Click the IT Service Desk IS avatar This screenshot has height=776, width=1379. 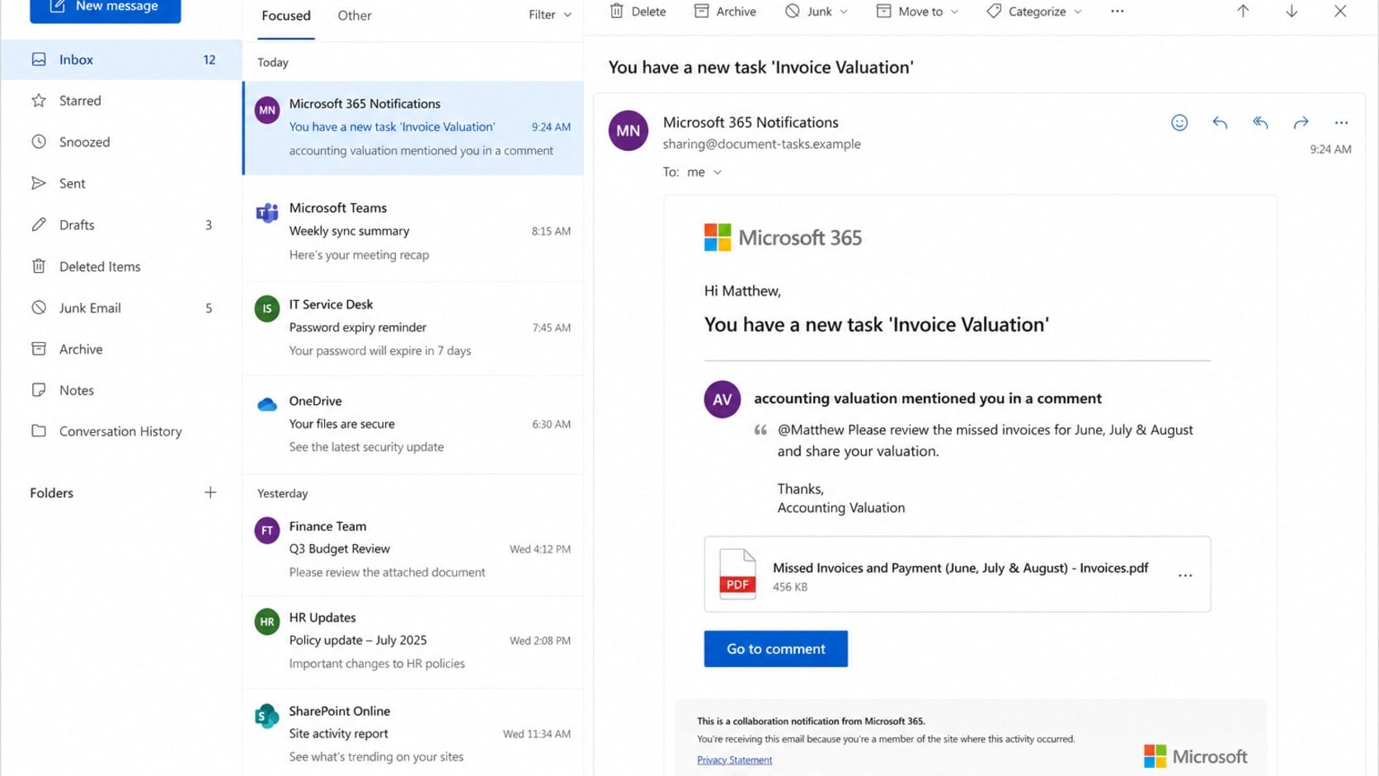pyautogui.click(x=266, y=309)
